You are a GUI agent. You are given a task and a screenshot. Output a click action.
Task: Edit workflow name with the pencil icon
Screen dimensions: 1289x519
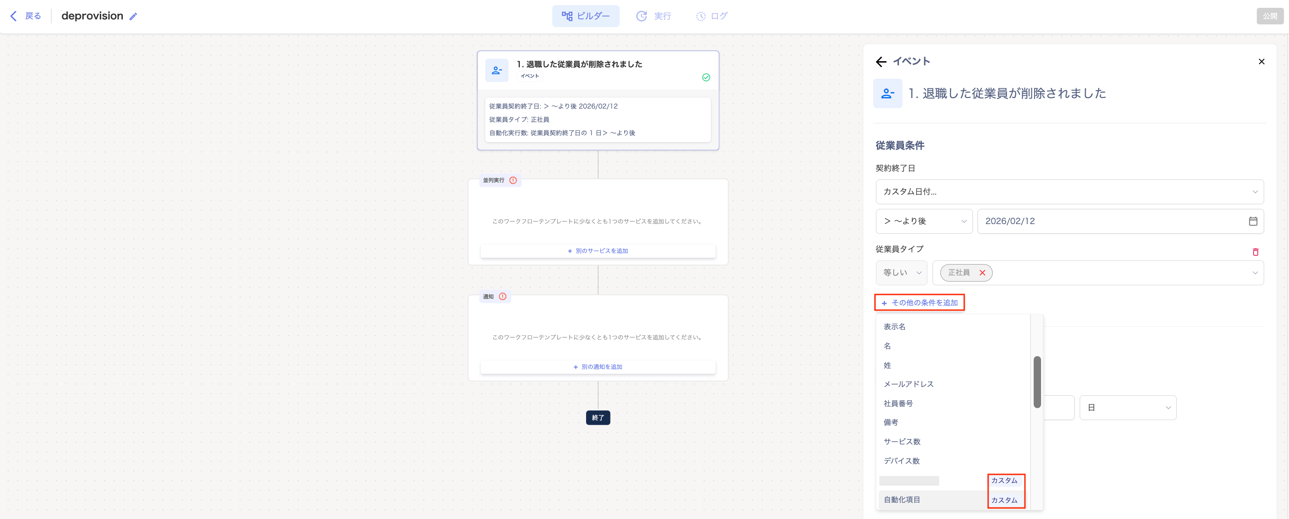click(x=133, y=16)
